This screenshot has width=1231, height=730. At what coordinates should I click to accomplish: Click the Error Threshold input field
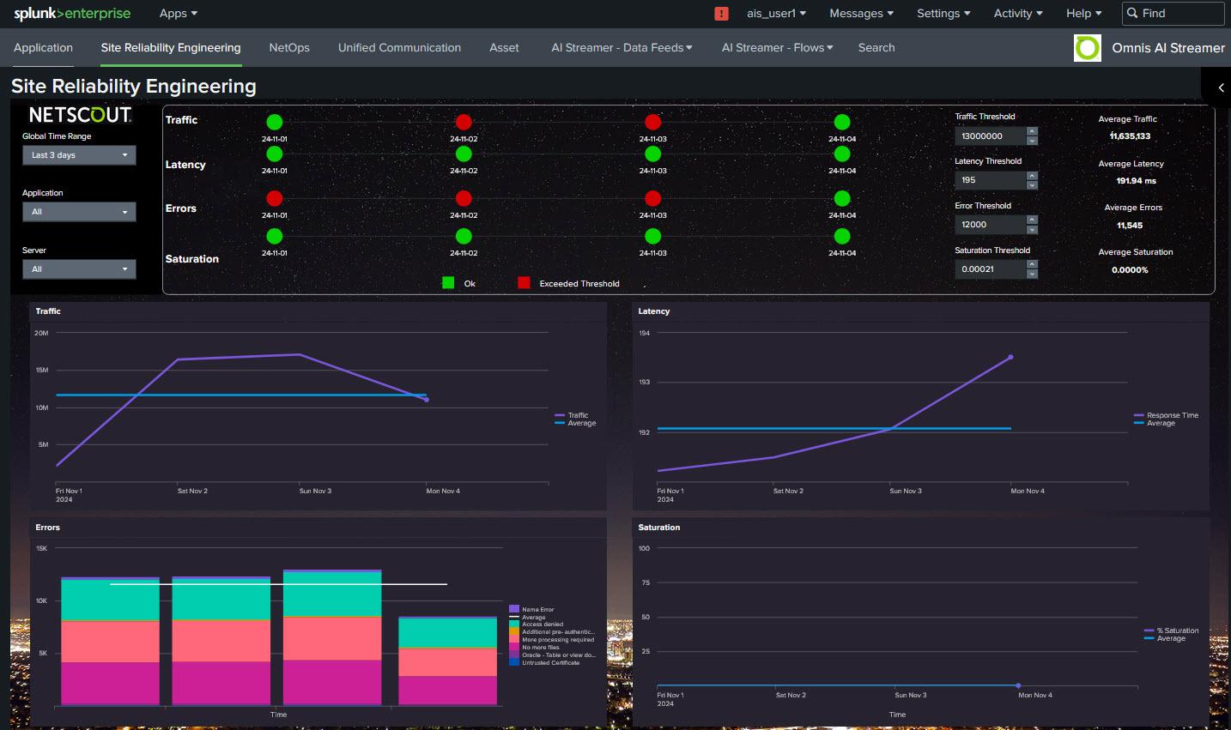click(x=991, y=225)
